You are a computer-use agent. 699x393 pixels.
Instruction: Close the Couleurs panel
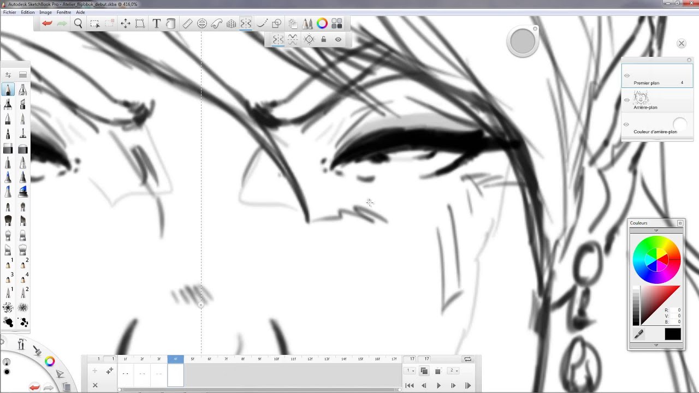point(680,223)
